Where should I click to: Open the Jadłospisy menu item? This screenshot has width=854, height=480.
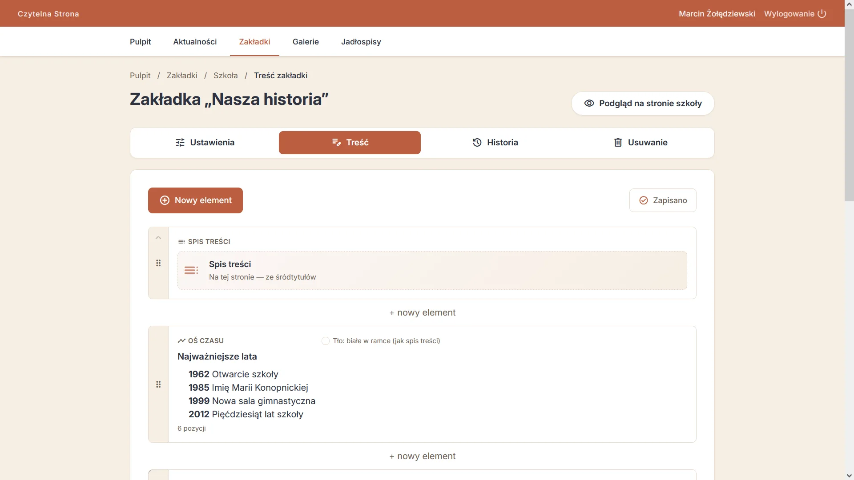pyautogui.click(x=361, y=42)
